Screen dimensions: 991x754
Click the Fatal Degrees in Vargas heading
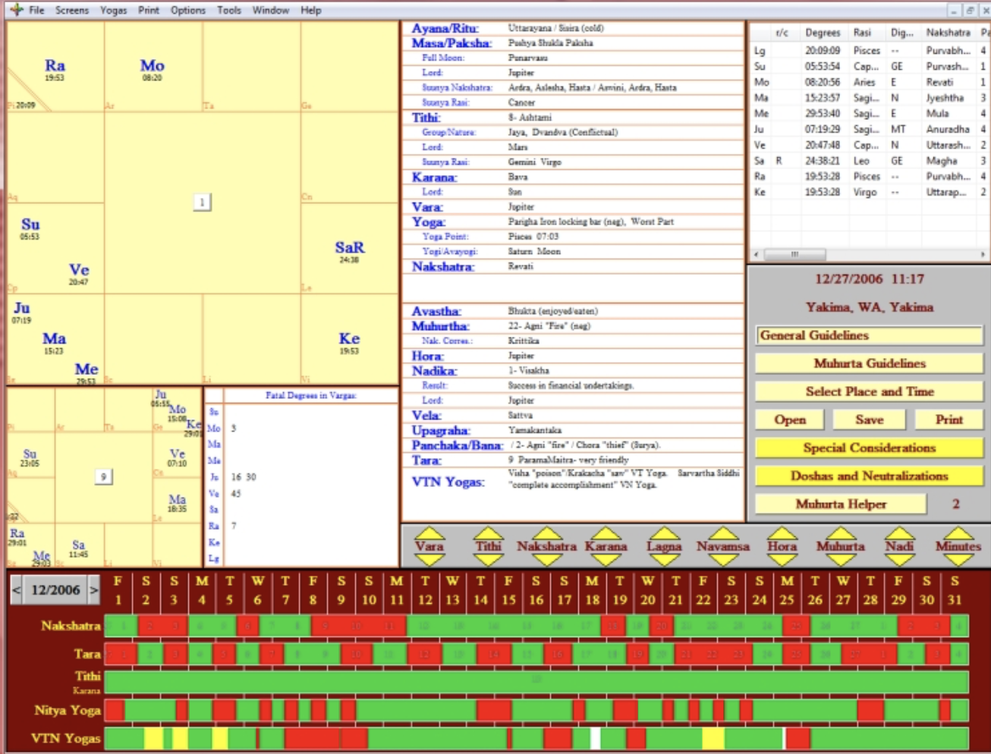pos(311,395)
